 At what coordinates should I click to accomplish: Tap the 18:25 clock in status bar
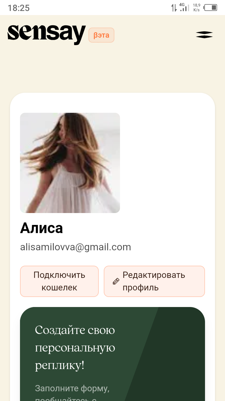pos(19,8)
